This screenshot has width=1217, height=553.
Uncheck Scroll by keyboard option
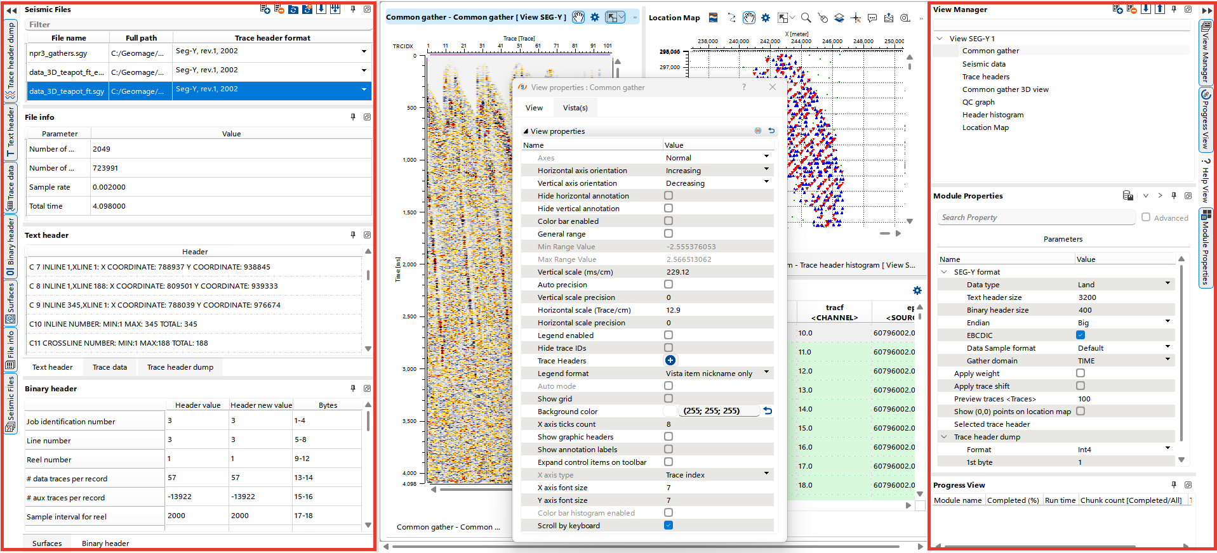(668, 525)
